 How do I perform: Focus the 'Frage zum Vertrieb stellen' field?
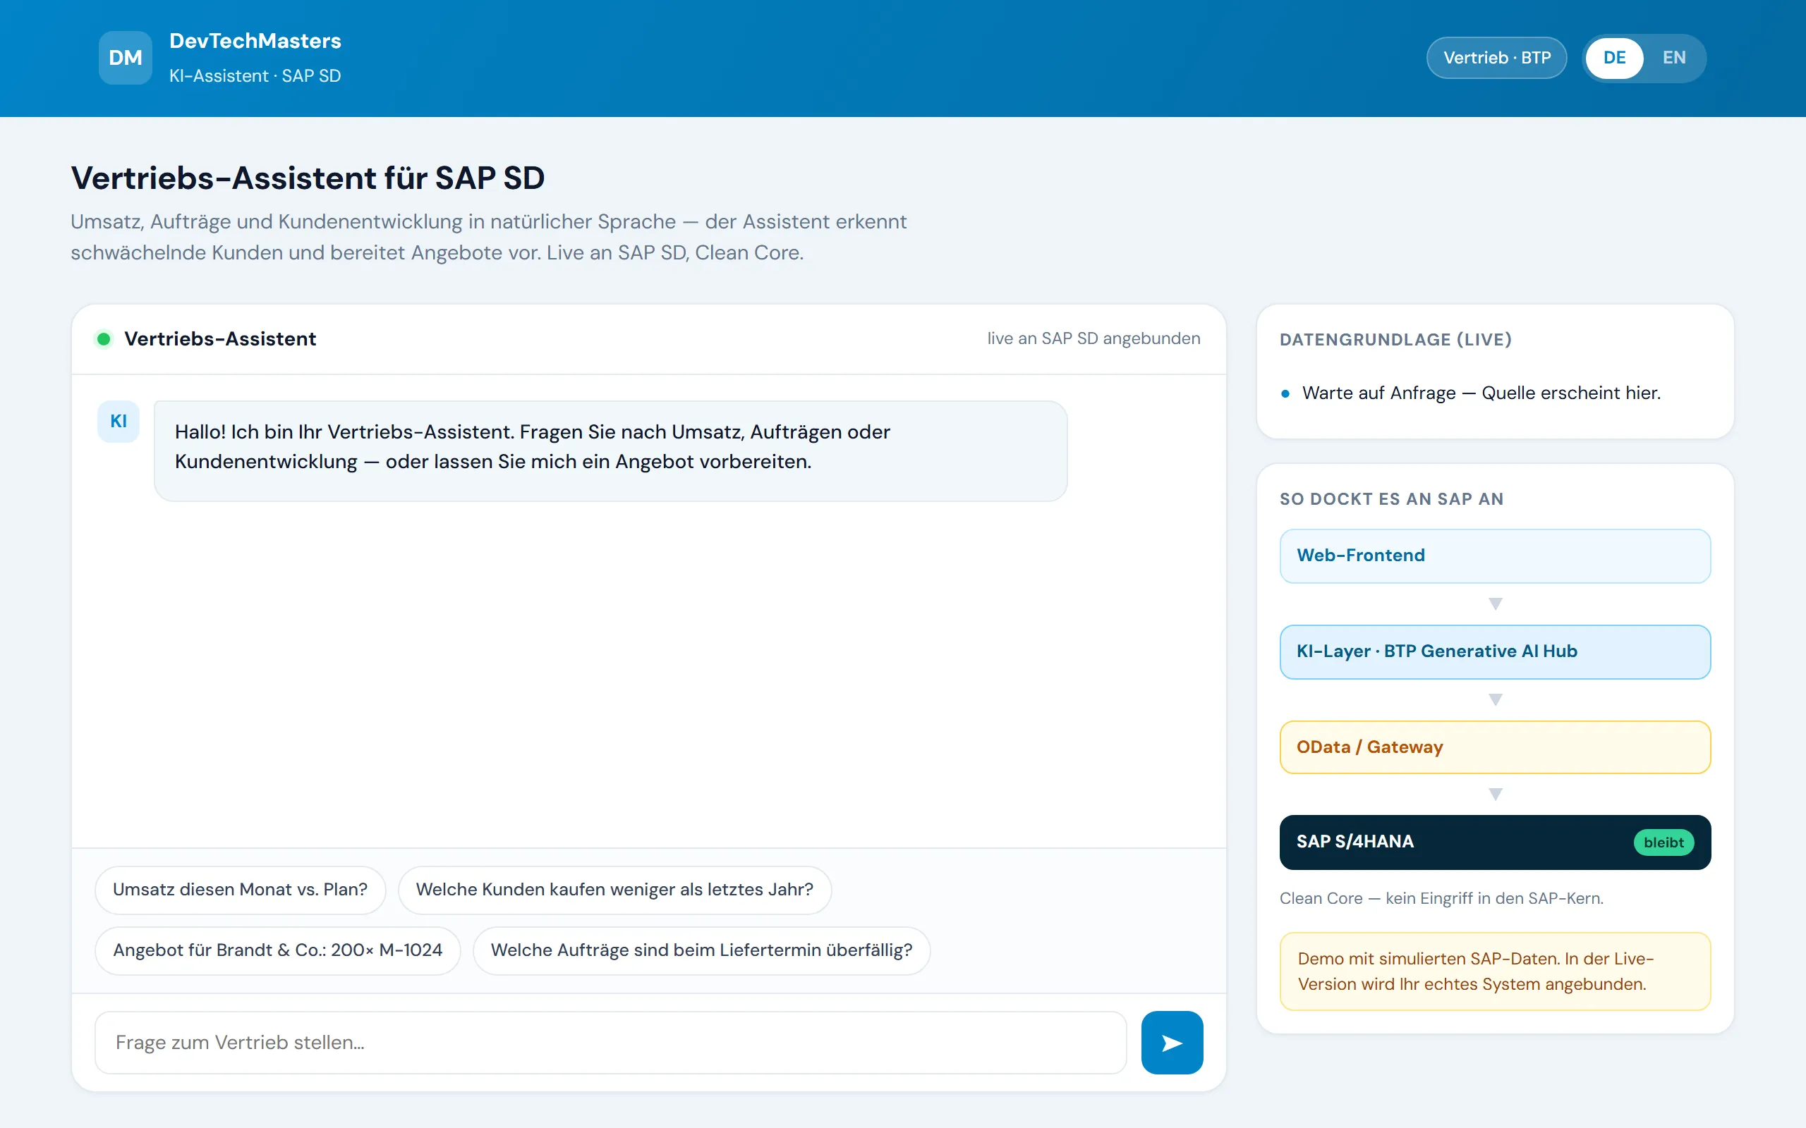coord(610,1042)
